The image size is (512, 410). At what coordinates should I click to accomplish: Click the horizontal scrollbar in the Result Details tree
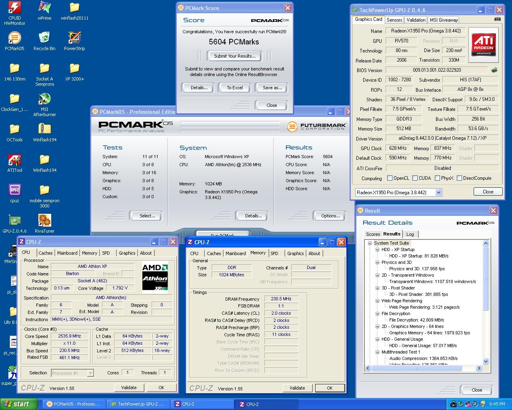(423, 368)
